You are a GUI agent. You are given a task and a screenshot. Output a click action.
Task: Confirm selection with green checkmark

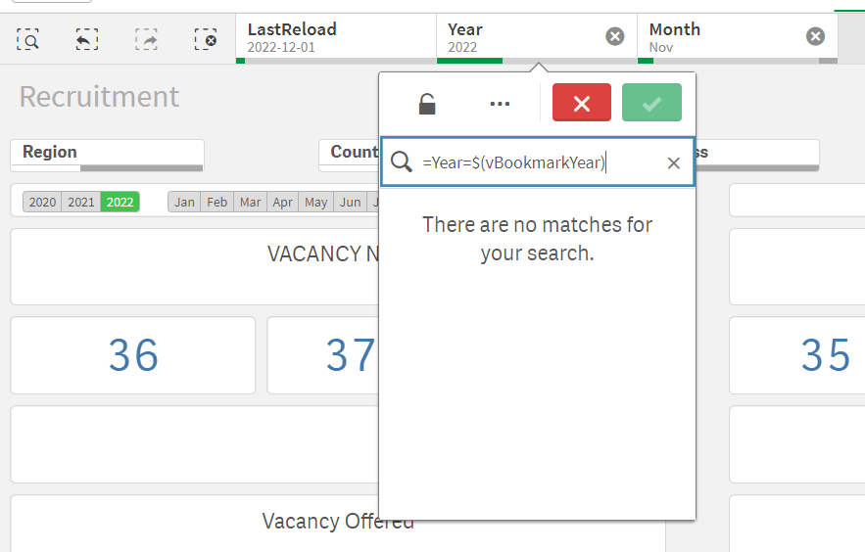[x=651, y=103]
